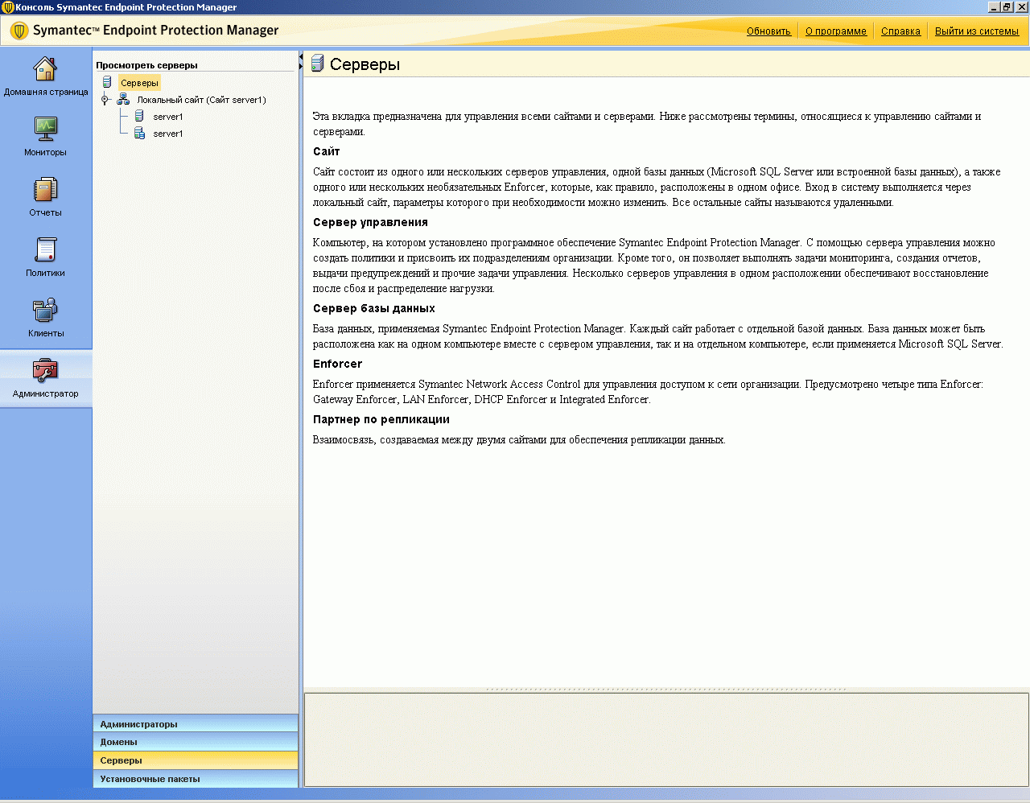This screenshot has width=1030, height=803.
Task: Click the Серверы root node icon in tree
Action: (x=107, y=83)
